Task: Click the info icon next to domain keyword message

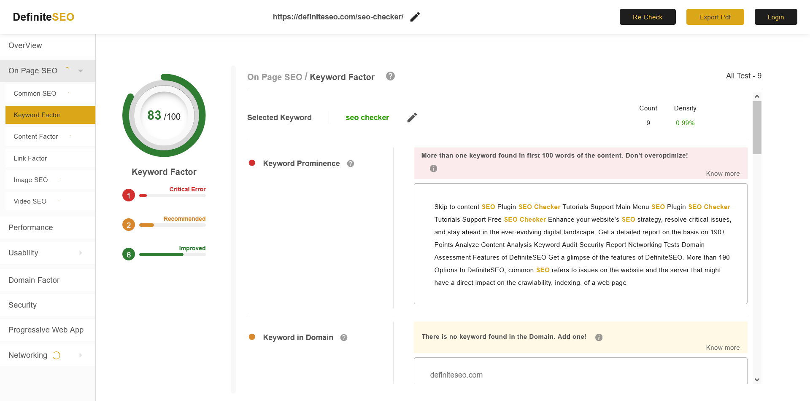Action: coord(599,337)
